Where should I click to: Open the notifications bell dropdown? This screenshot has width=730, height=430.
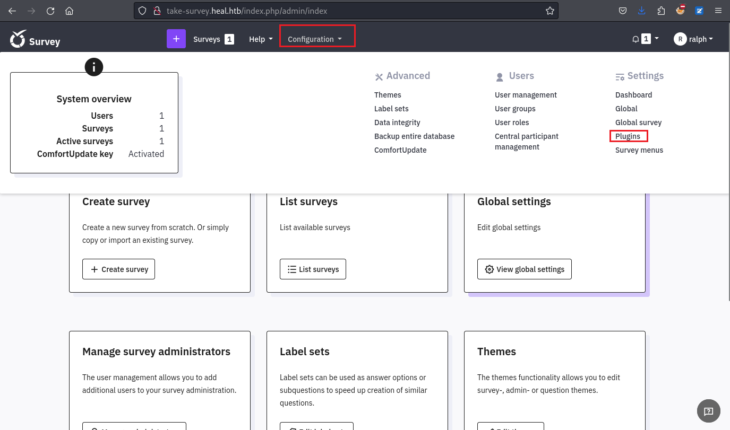645,39
